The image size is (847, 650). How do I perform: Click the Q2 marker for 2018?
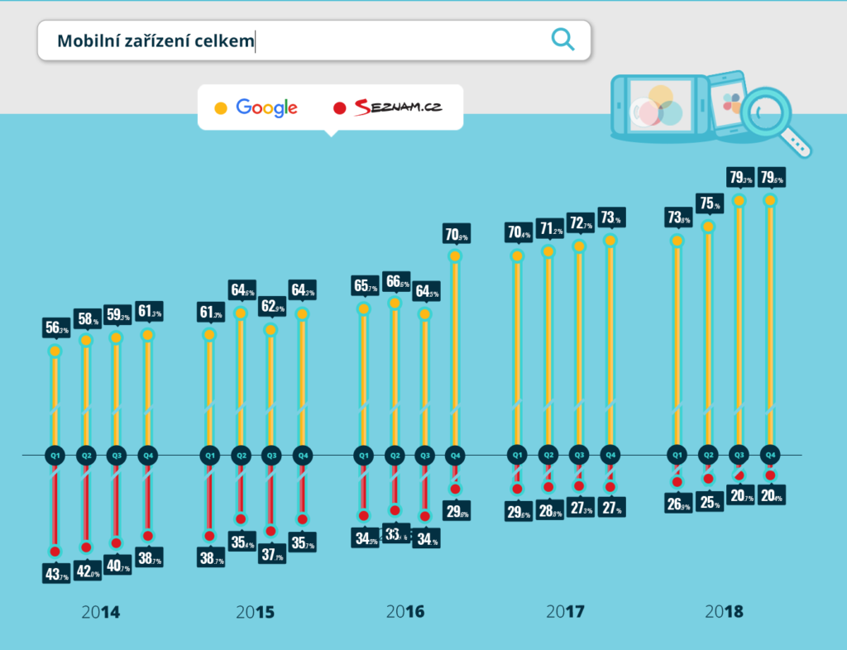(708, 455)
